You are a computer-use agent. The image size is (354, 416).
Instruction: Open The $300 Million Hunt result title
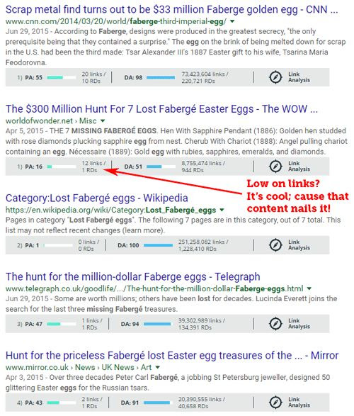point(161,109)
